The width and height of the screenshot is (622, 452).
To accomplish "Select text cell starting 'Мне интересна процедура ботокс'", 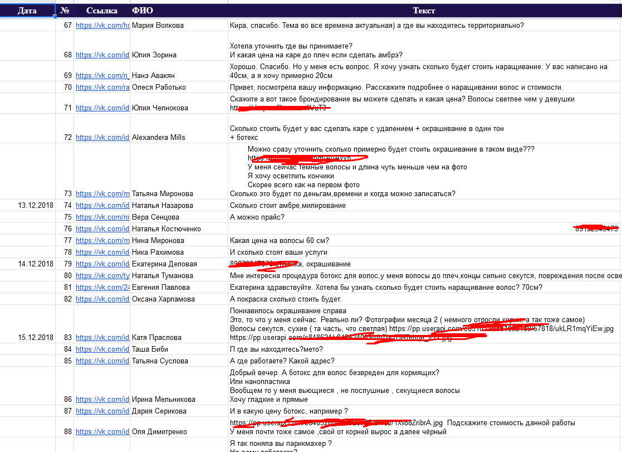I will coord(425,276).
